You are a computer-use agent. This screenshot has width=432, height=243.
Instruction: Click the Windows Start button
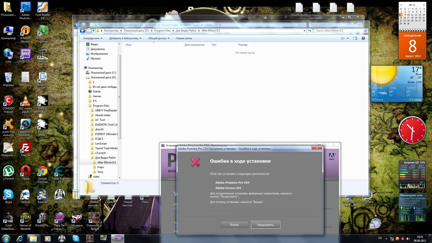(x=6, y=238)
